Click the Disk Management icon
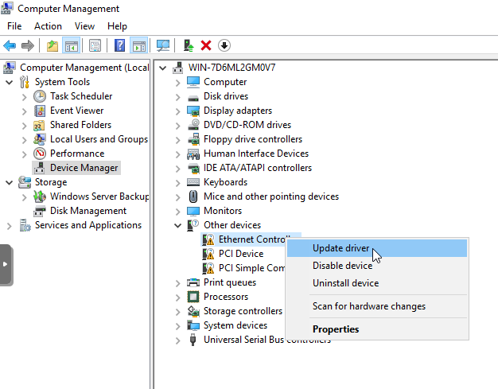The height and width of the screenshot is (389, 498). [40, 211]
